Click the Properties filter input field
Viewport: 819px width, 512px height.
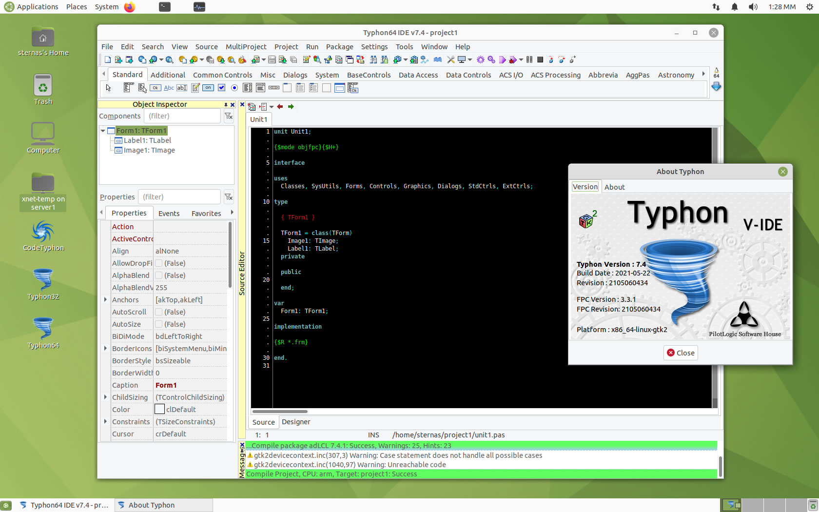point(179,197)
